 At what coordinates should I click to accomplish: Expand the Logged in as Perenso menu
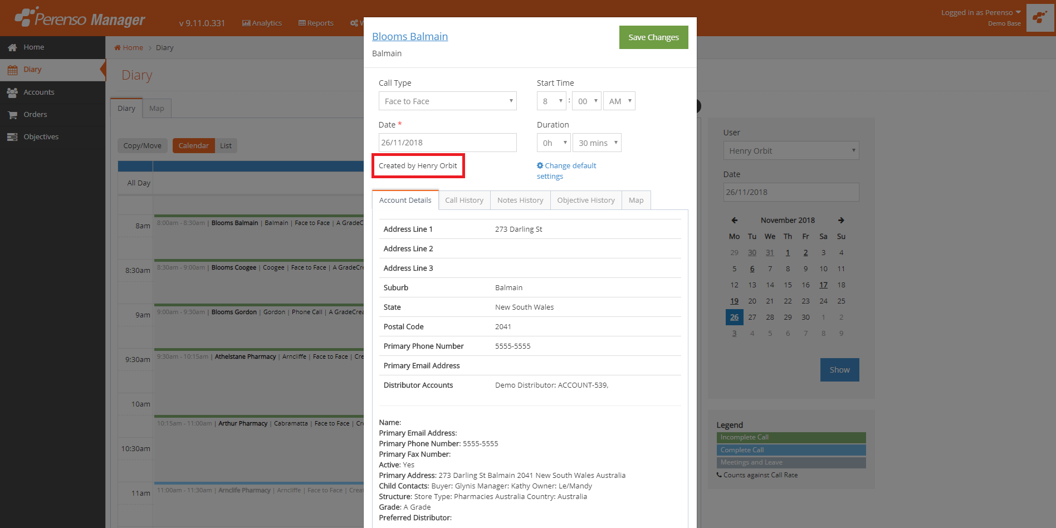point(981,13)
